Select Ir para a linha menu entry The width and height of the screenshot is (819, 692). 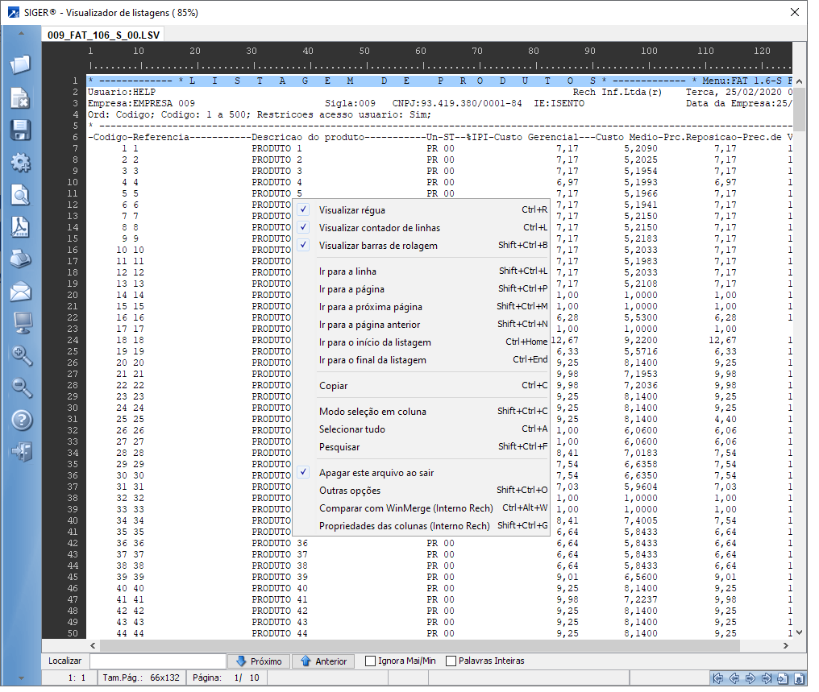(347, 271)
